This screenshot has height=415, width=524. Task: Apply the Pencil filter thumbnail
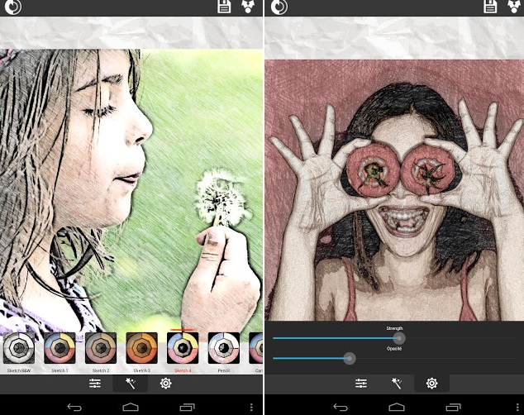[x=224, y=348]
